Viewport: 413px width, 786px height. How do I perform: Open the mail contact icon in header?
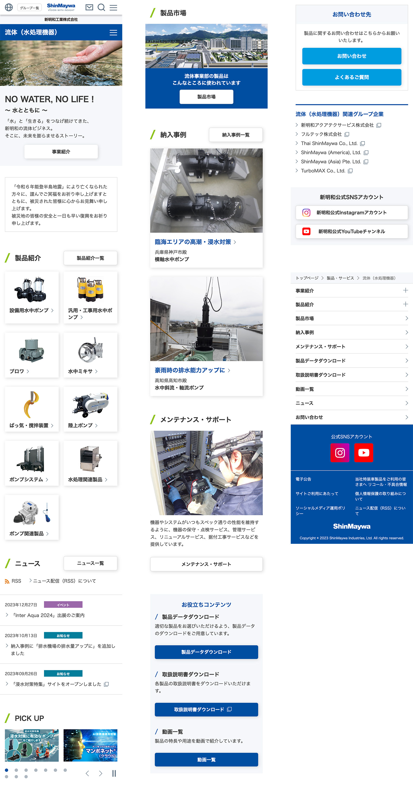(x=89, y=7)
